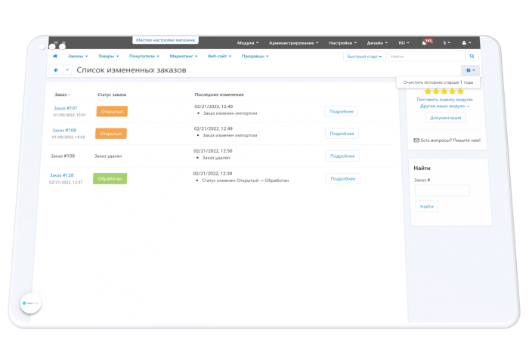The image size is (529, 352).
Task: Click the Статус заказа column header
Action: [112, 94]
